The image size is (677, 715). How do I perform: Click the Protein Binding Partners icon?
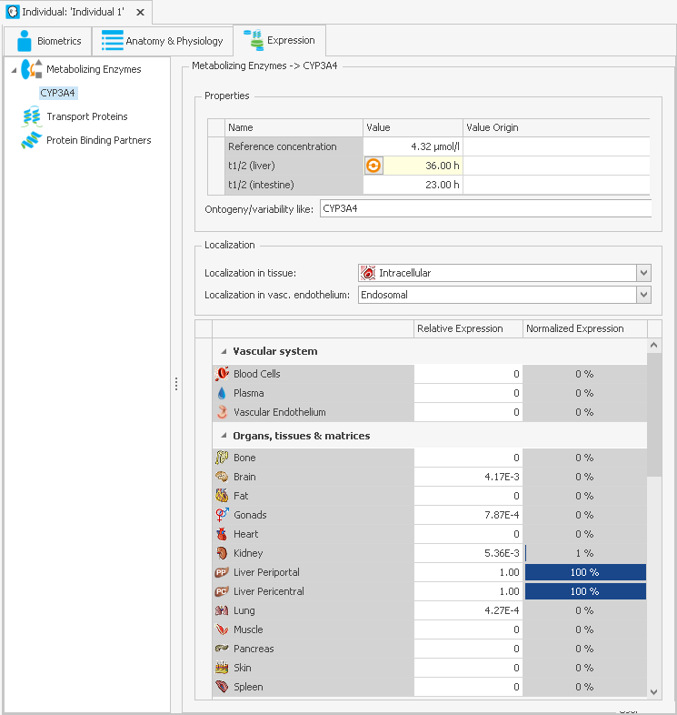pyautogui.click(x=32, y=140)
